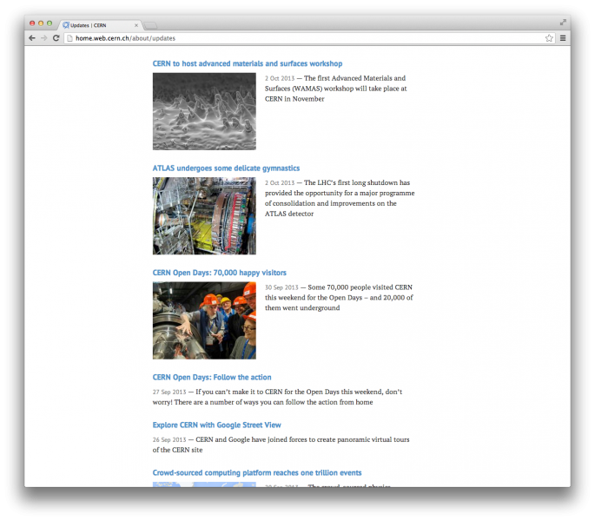Click the ATLAS detector photo thumbnail
This screenshot has width=595, height=521.
[204, 215]
